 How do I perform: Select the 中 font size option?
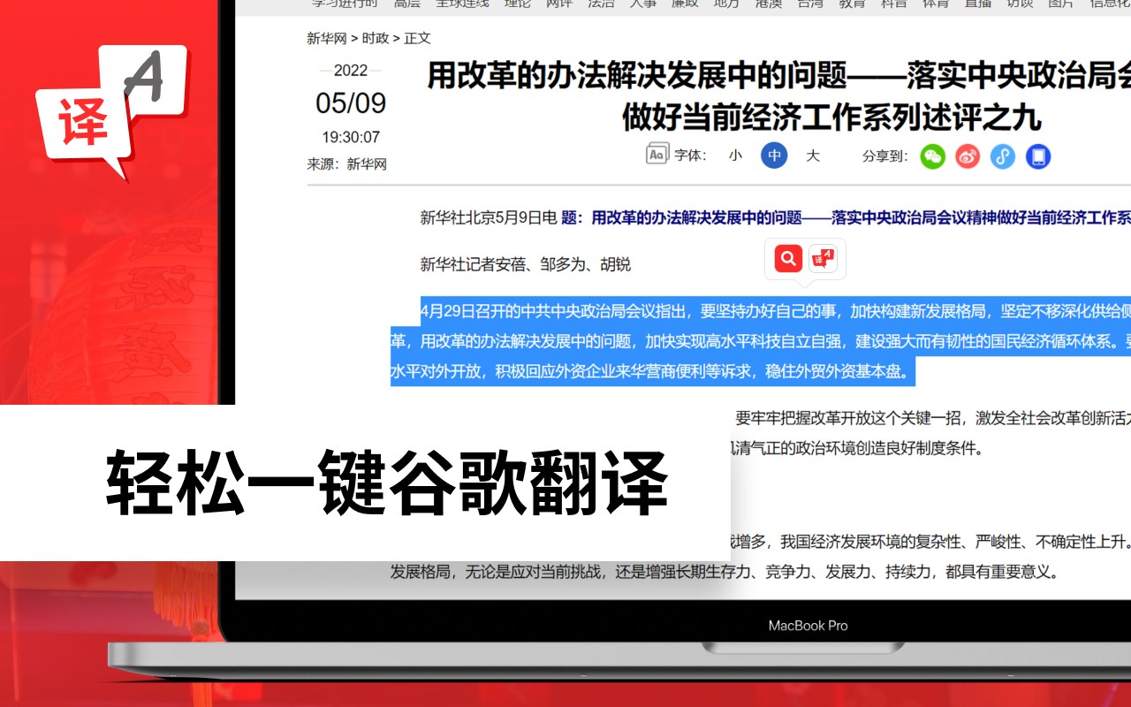tap(774, 156)
